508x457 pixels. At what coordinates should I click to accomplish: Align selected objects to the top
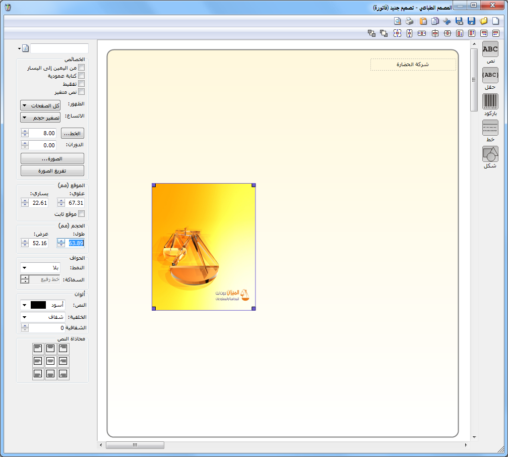coord(472,33)
